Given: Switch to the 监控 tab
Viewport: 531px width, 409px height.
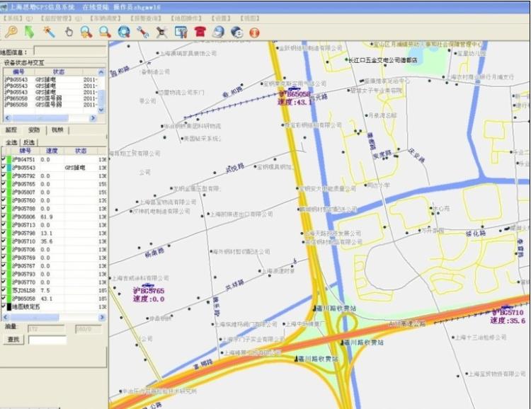Looking at the screenshot, I should click(11, 130).
